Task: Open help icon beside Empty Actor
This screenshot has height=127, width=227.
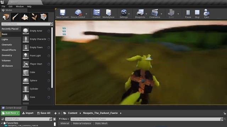Action: click(49, 31)
